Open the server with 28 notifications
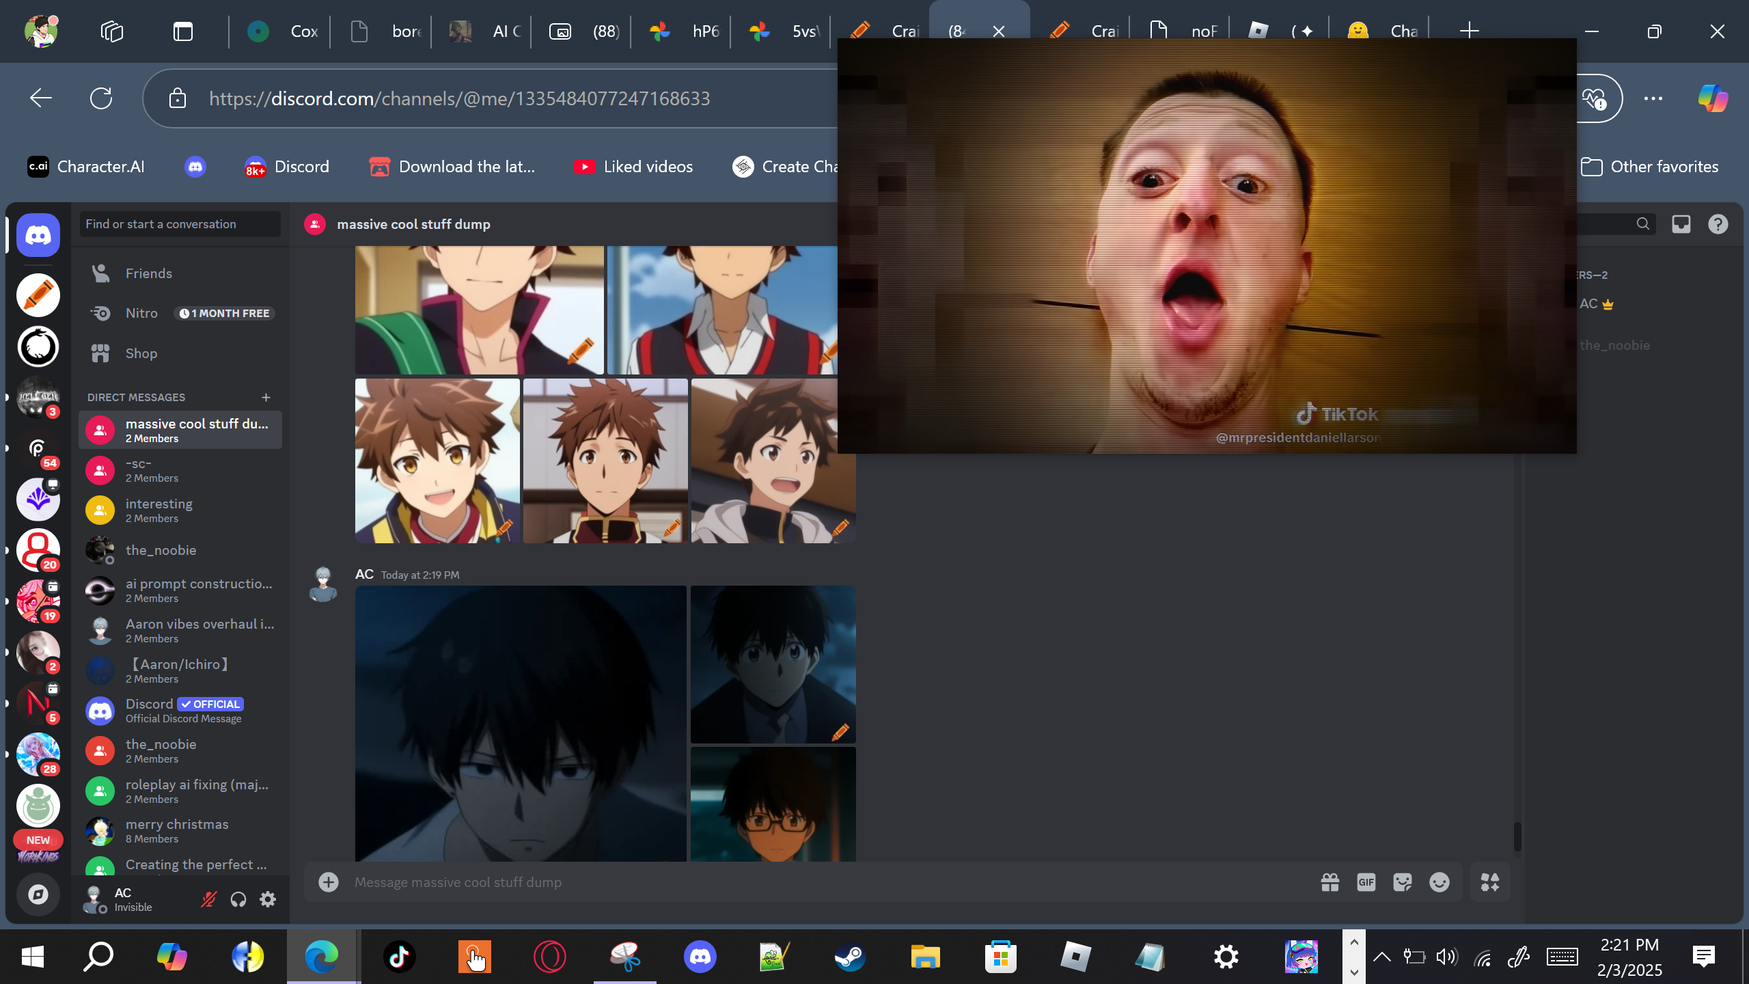1749x984 pixels. point(38,754)
